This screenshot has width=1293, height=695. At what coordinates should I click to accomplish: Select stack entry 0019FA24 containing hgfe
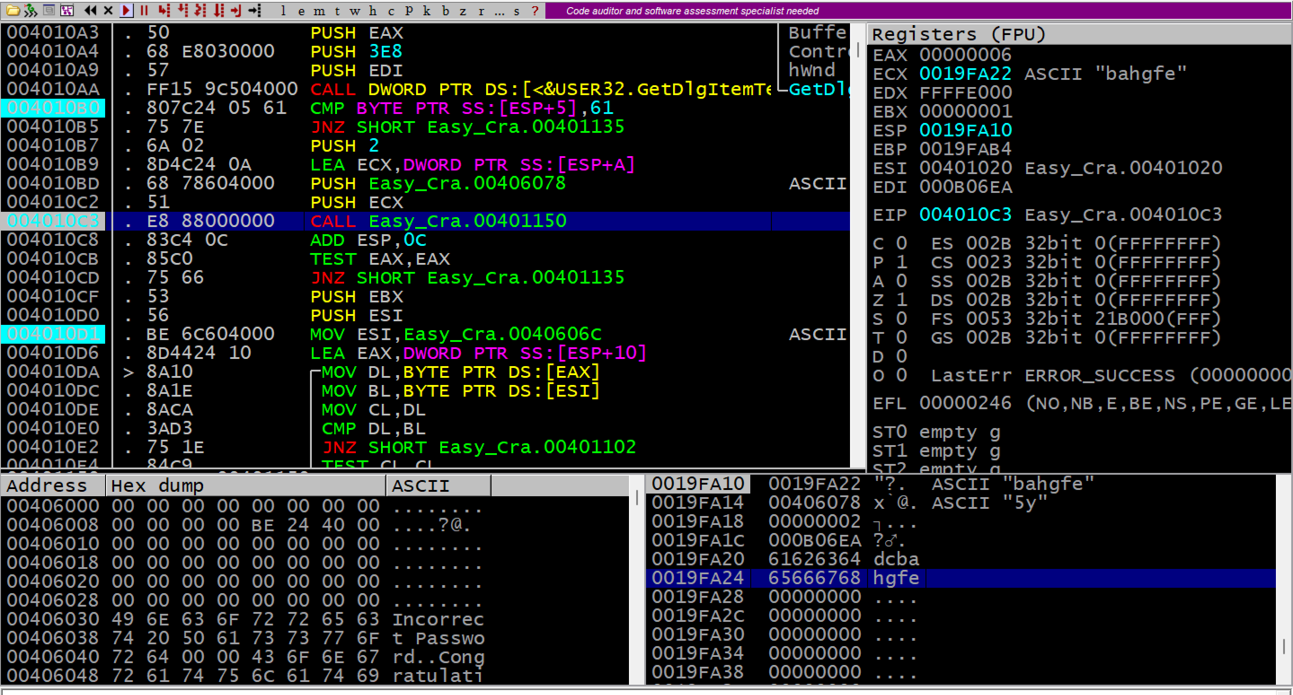pos(813,578)
